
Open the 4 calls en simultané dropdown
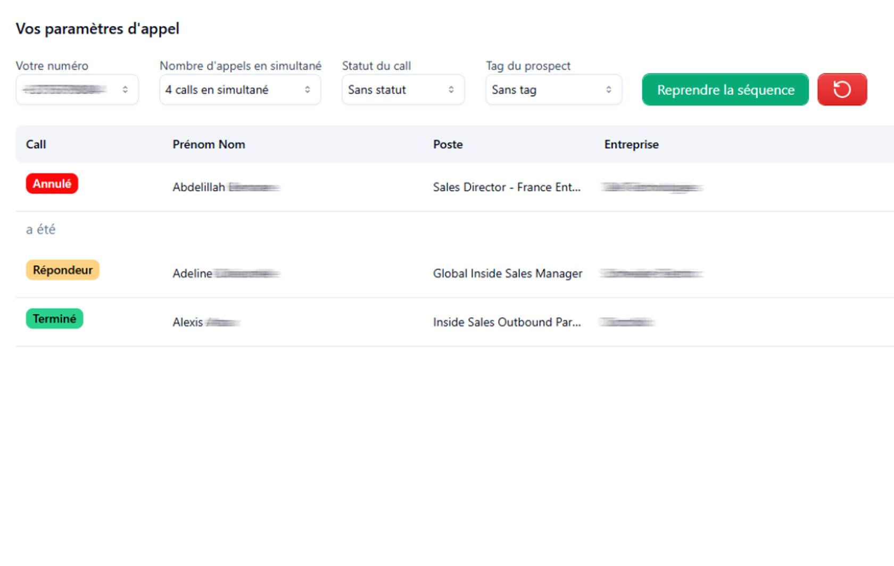pyautogui.click(x=240, y=89)
